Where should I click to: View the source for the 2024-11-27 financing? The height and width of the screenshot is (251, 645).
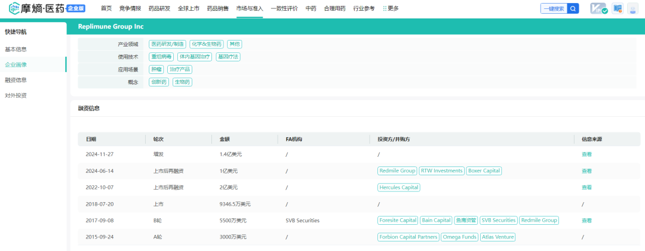[586, 154]
